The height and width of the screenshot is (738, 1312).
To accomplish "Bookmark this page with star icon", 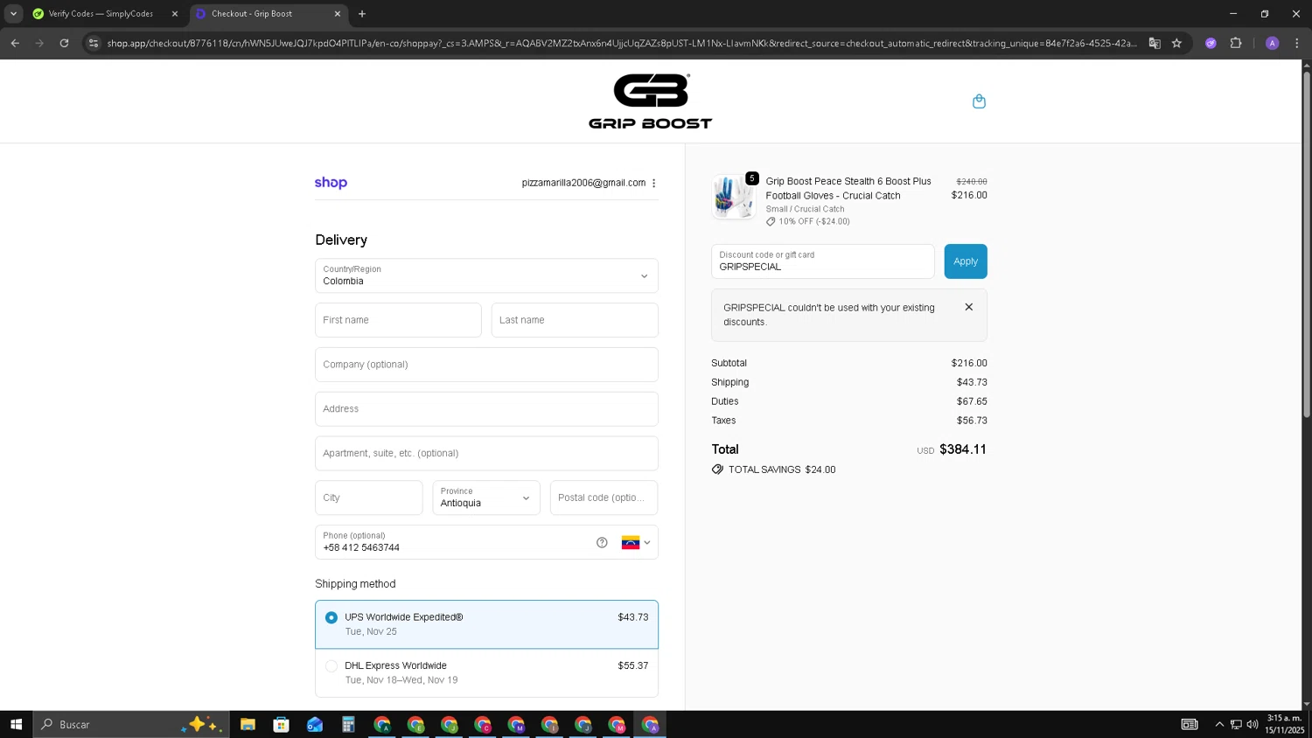I will pos(1176,43).
